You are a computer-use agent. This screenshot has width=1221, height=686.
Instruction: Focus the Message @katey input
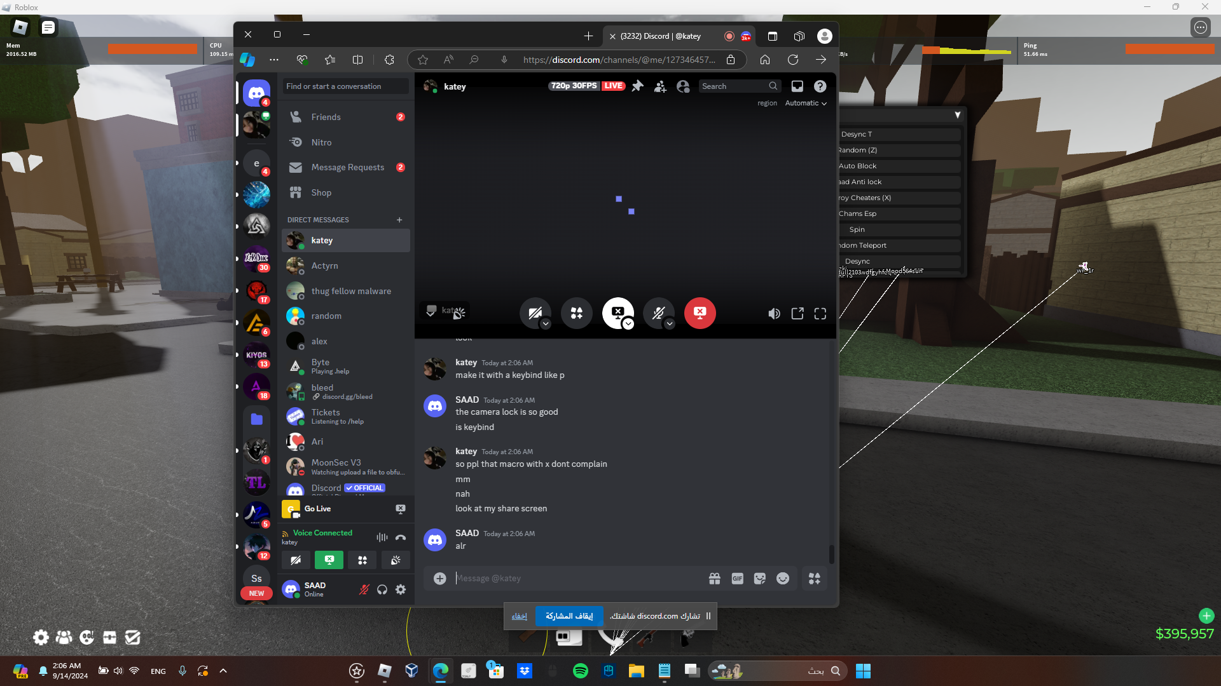pyautogui.click(x=579, y=579)
